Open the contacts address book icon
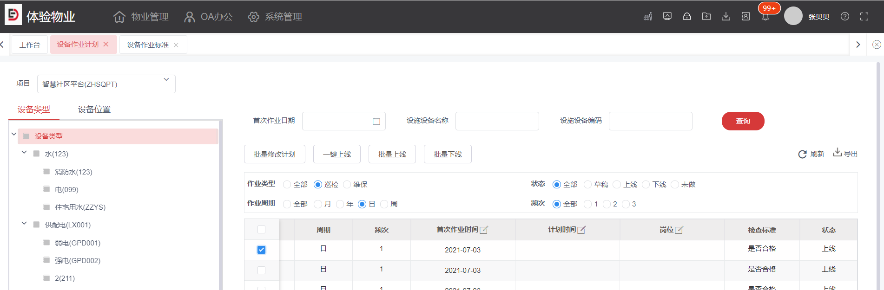884x290 pixels. (745, 17)
